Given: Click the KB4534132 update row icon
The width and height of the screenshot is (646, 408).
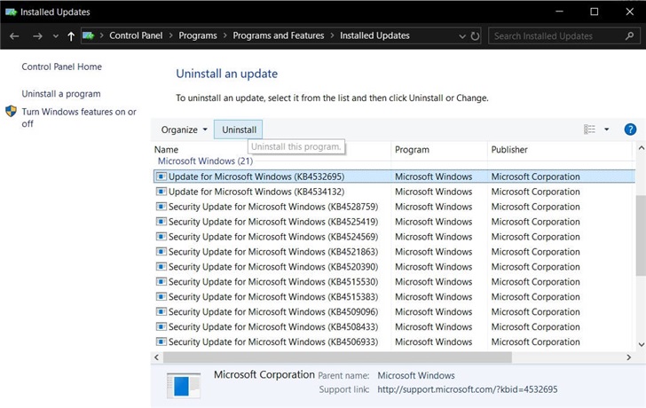Looking at the screenshot, I should pyautogui.click(x=161, y=192).
